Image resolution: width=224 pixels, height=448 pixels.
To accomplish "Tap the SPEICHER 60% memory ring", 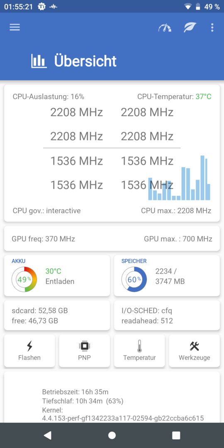I will tap(134, 279).
